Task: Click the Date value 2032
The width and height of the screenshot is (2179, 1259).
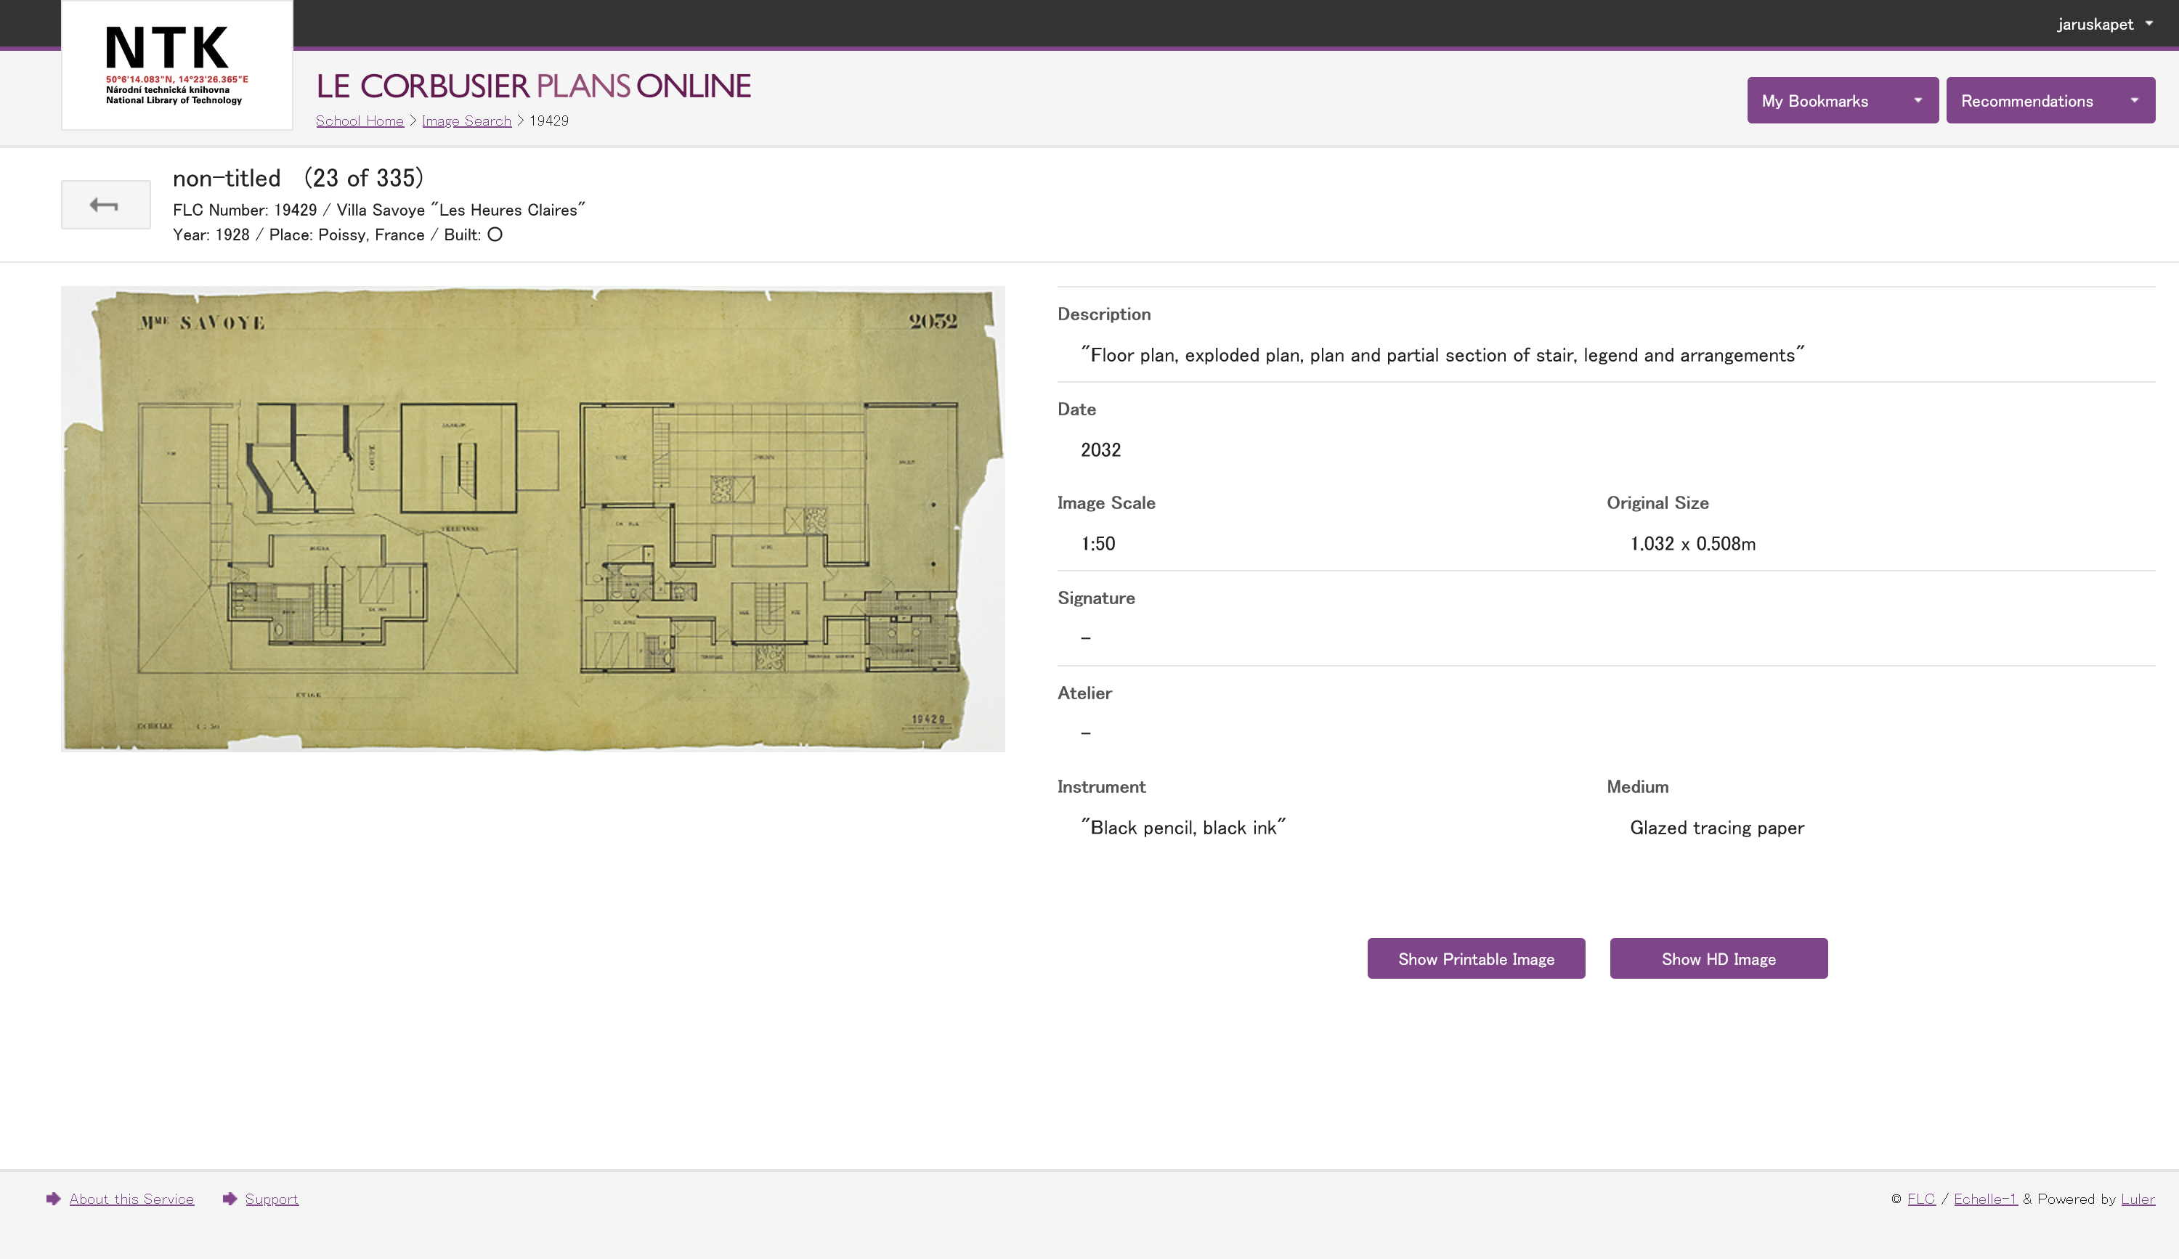Action: (x=1100, y=449)
